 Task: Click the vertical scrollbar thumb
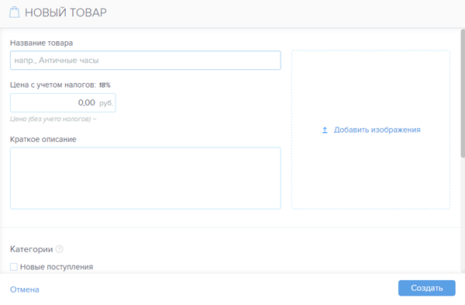(463, 93)
